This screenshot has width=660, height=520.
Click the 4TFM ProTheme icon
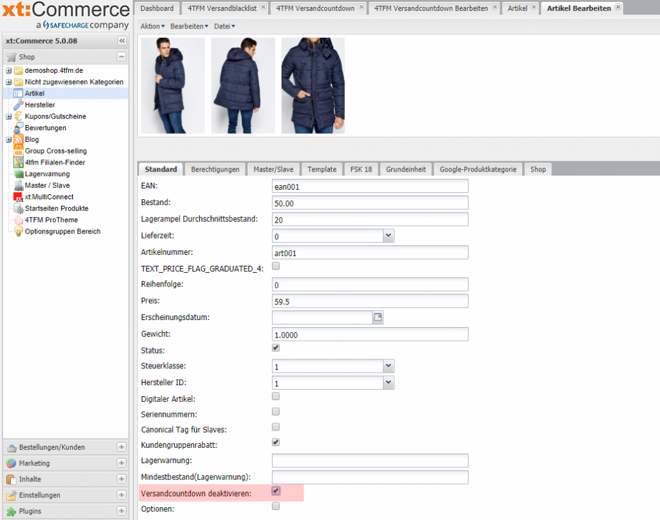pyautogui.click(x=18, y=220)
